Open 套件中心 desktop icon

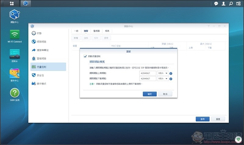pyautogui.click(x=15, y=75)
